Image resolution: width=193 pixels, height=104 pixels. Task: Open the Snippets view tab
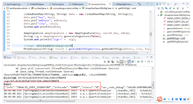point(64,58)
